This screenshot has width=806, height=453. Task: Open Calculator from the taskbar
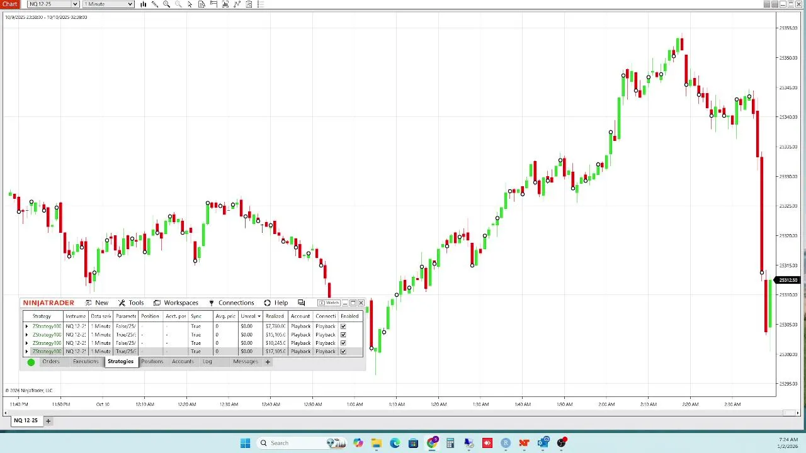click(450, 443)
